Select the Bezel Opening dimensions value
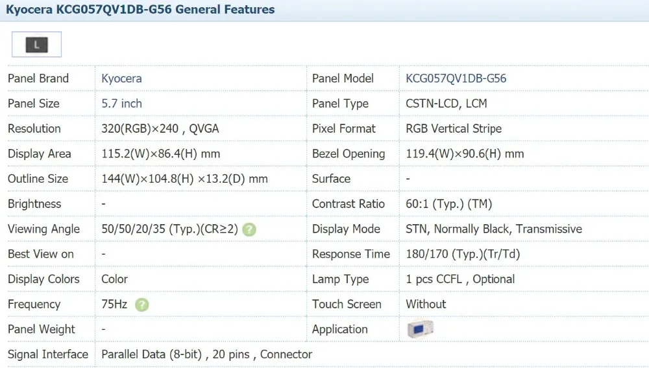The width and height of the screenshot is (649, 368). pos(465,154)
